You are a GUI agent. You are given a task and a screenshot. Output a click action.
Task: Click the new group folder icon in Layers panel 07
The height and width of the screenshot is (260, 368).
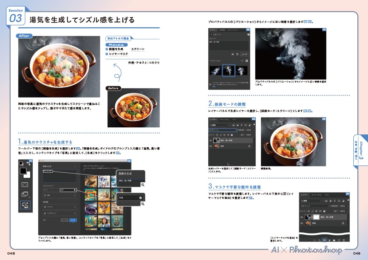pos(334,240)
